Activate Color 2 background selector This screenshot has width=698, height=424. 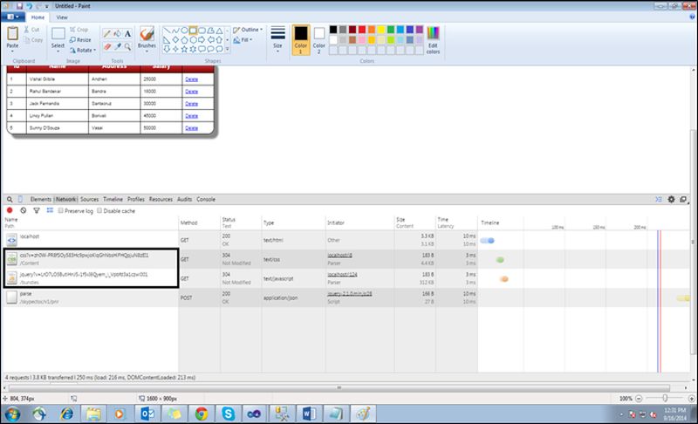[x=318, y=40]
